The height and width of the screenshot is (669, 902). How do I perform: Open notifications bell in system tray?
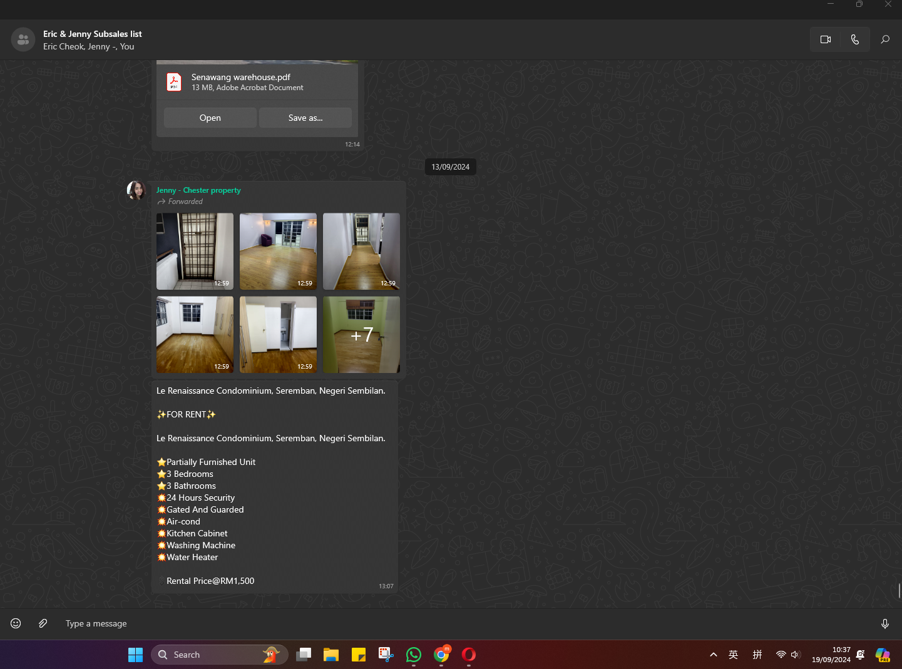pos(861,655)
